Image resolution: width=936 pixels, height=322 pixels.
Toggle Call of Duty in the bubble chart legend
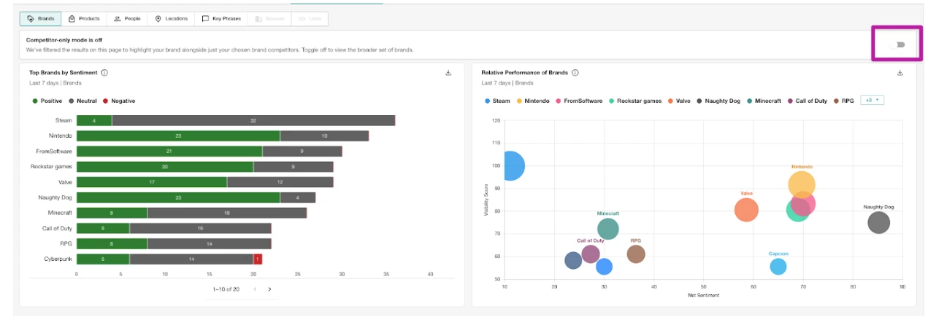pos(807,101)
